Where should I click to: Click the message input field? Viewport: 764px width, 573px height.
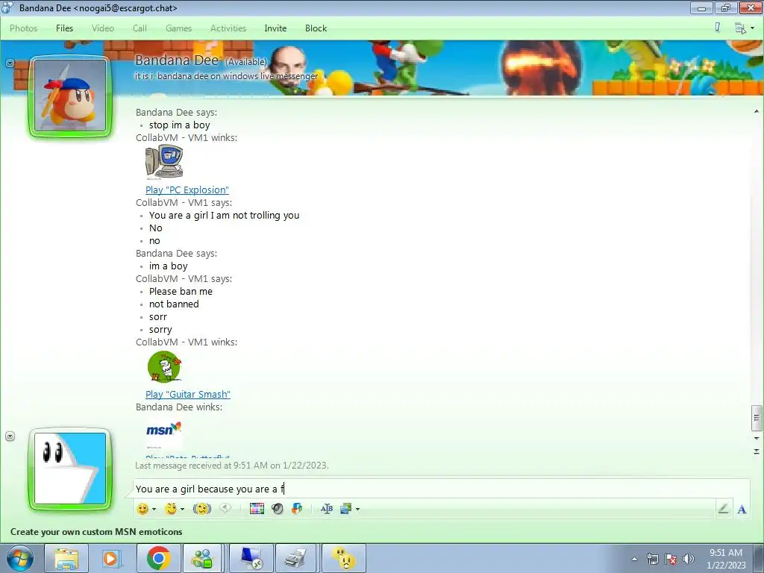tap(441, 489)
